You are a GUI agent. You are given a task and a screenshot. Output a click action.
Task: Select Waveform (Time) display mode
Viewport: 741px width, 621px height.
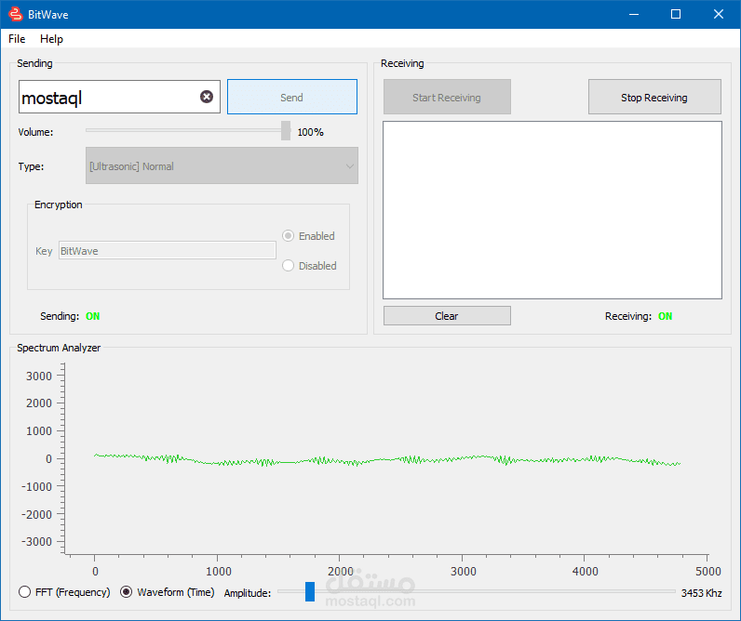tap(126, 592)
